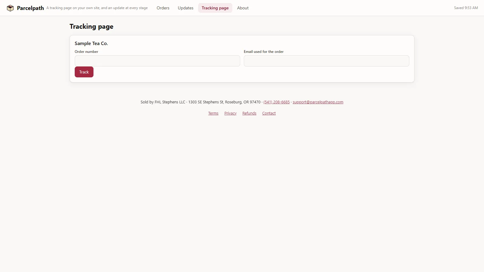Click the Saved 9:53 AM status text
The height and width of the screenshot is (272, 484).
[x=466, y=8]
